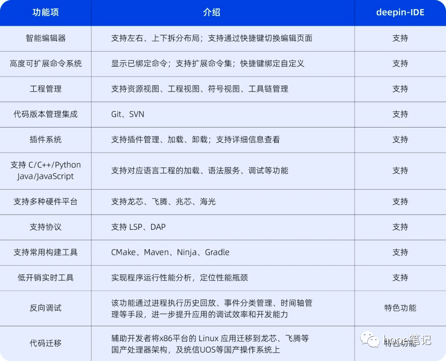Click the 辅助开发者将x86平台 description
446x361 pixels.
coord(210,344)
